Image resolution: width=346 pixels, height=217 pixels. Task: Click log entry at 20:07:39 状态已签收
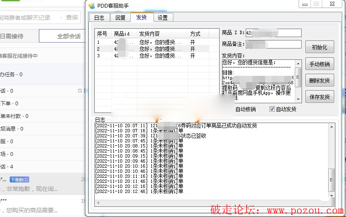click(x=151, y=136)
